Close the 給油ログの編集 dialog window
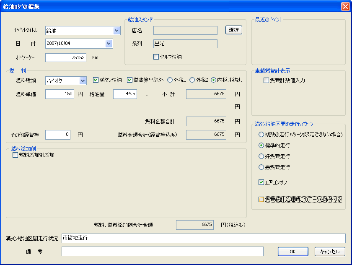Image resolution: width=352 pixels, height=265 pixels. [344, 6]
